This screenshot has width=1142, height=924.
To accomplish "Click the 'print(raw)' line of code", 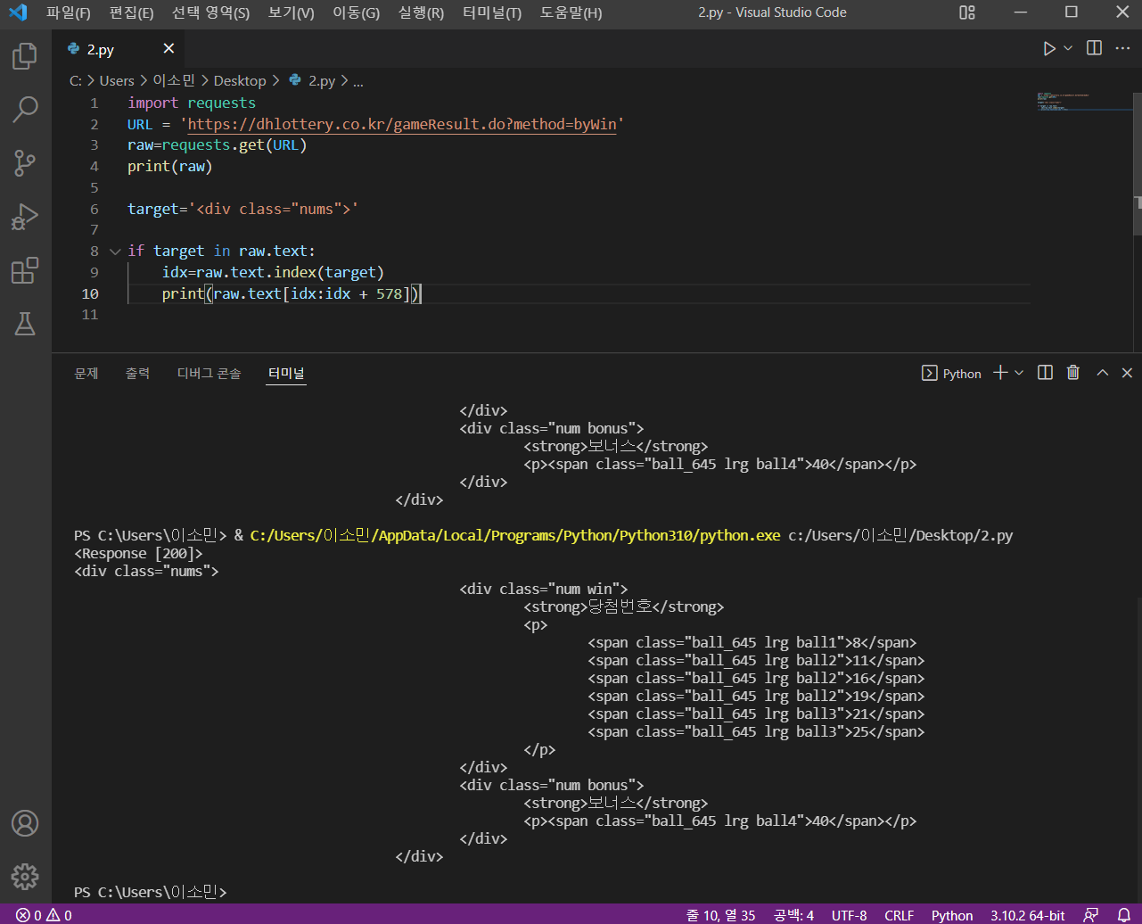I will pos(170,166).
